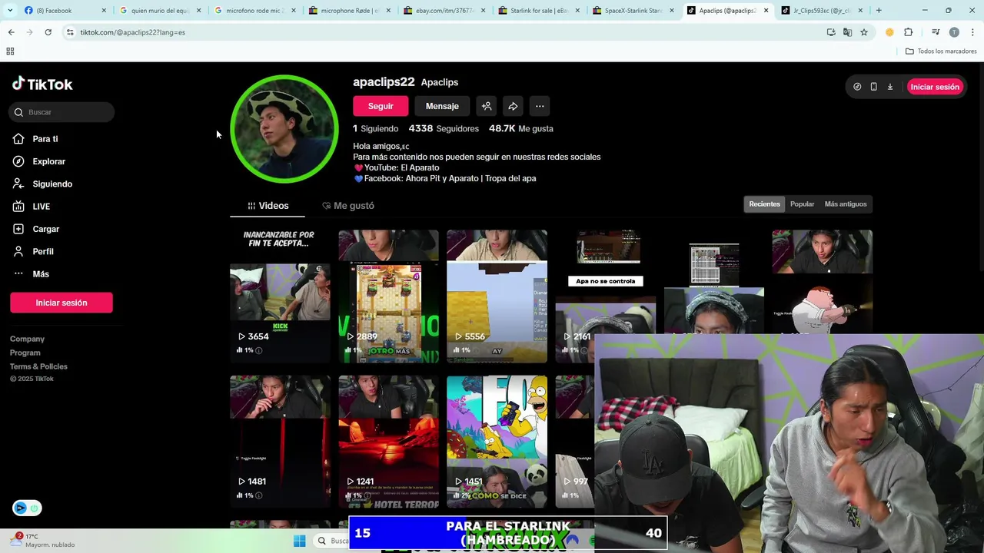Screen dimensions: 984x553
Task: Click the tiktok.com address bar URL
Action: (132, 32)
